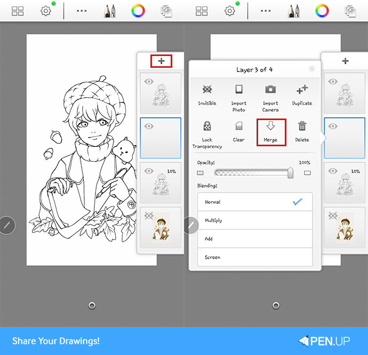The image size is (368, 355).
Task: Click the 100% opacity value
Action: [305, 162]
